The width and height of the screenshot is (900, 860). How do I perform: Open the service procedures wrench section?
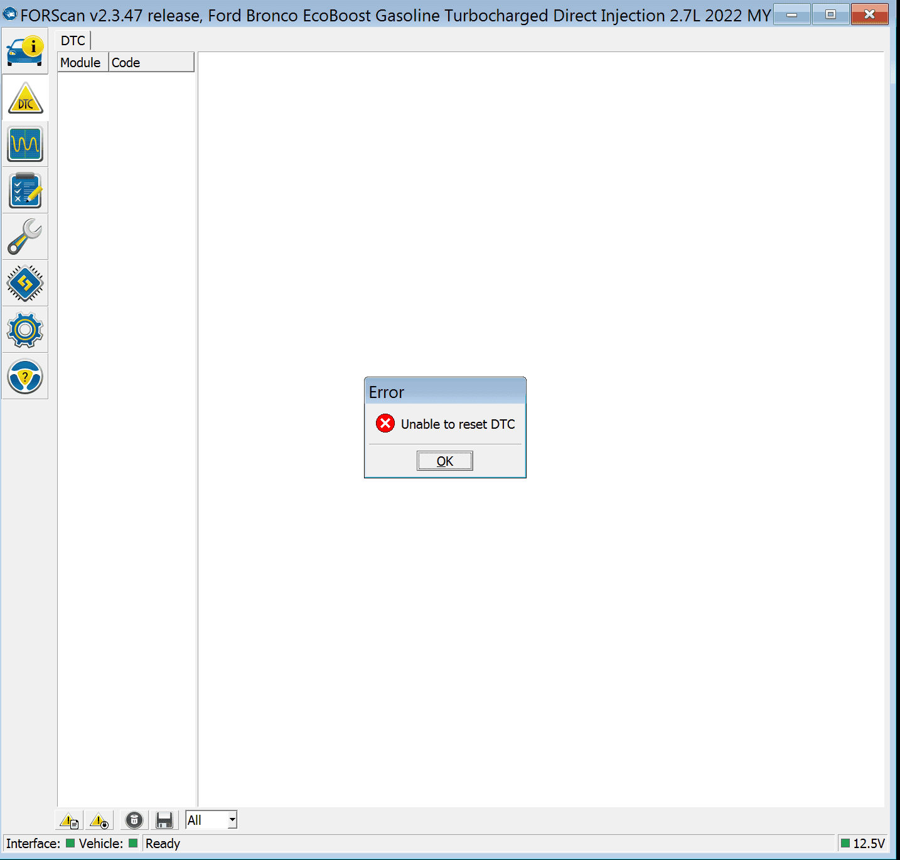[25, 237]
